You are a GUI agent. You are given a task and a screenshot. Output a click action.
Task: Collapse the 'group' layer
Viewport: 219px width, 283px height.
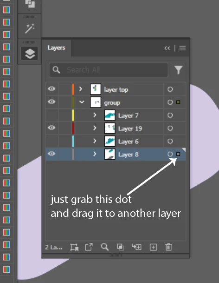(x=82, y=102)
